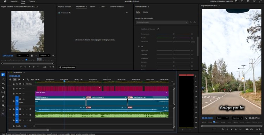Select the Type tool

[x=3, y=110]
